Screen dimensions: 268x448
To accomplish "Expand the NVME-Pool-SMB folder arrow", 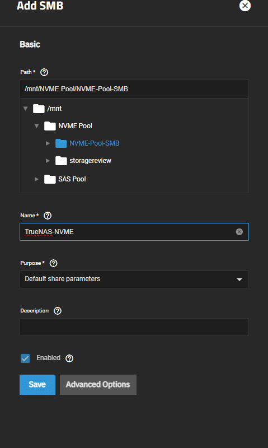I will click(48, 143).
